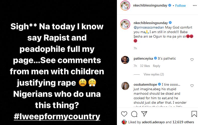This screenshot has width=198, height=125.
Task: Open the #Iweepformycountry hashtag in image
Action: [57, 117]
